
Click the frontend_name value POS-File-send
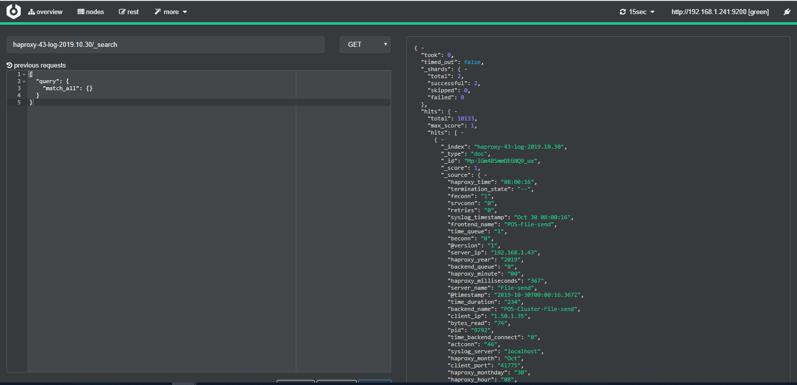click(529, 225)
